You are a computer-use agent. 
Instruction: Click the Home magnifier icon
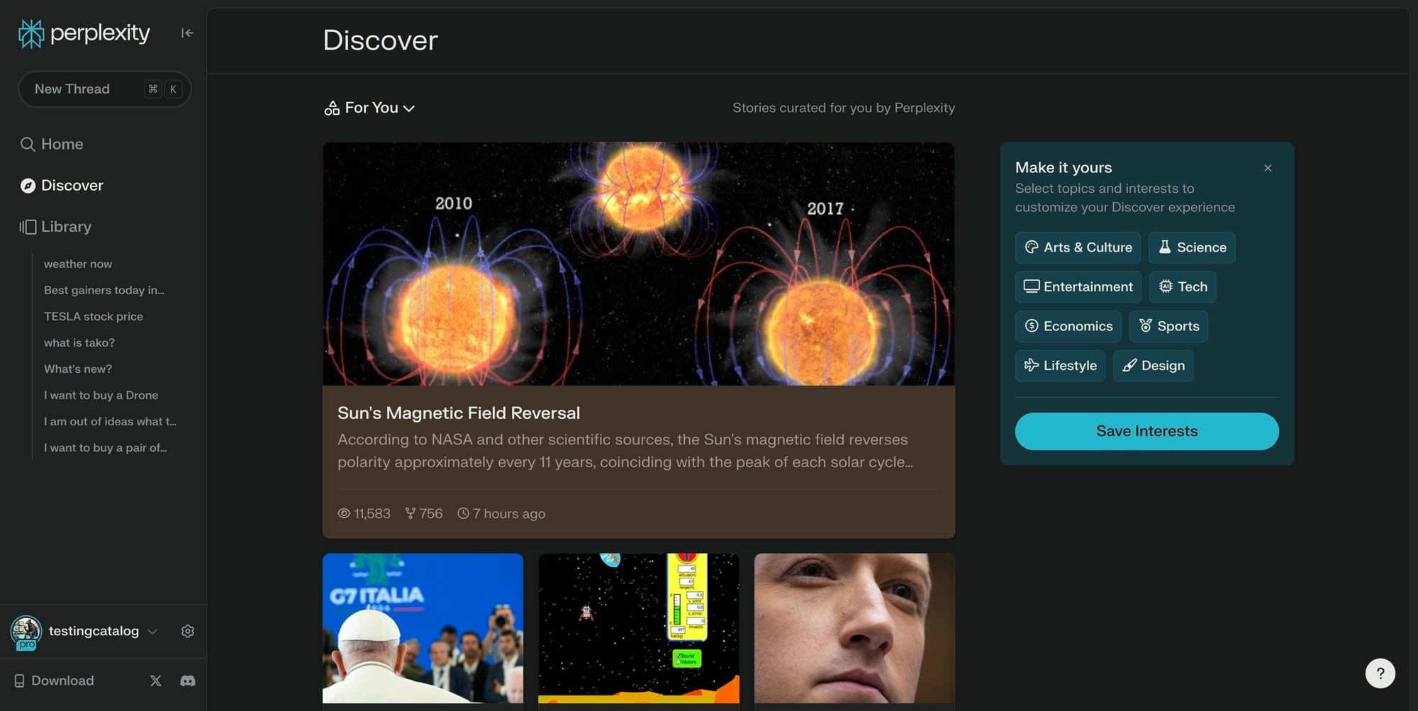pos(29,144)
